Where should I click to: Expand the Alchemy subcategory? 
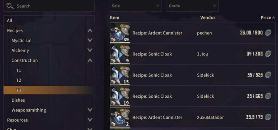point(90,50)
